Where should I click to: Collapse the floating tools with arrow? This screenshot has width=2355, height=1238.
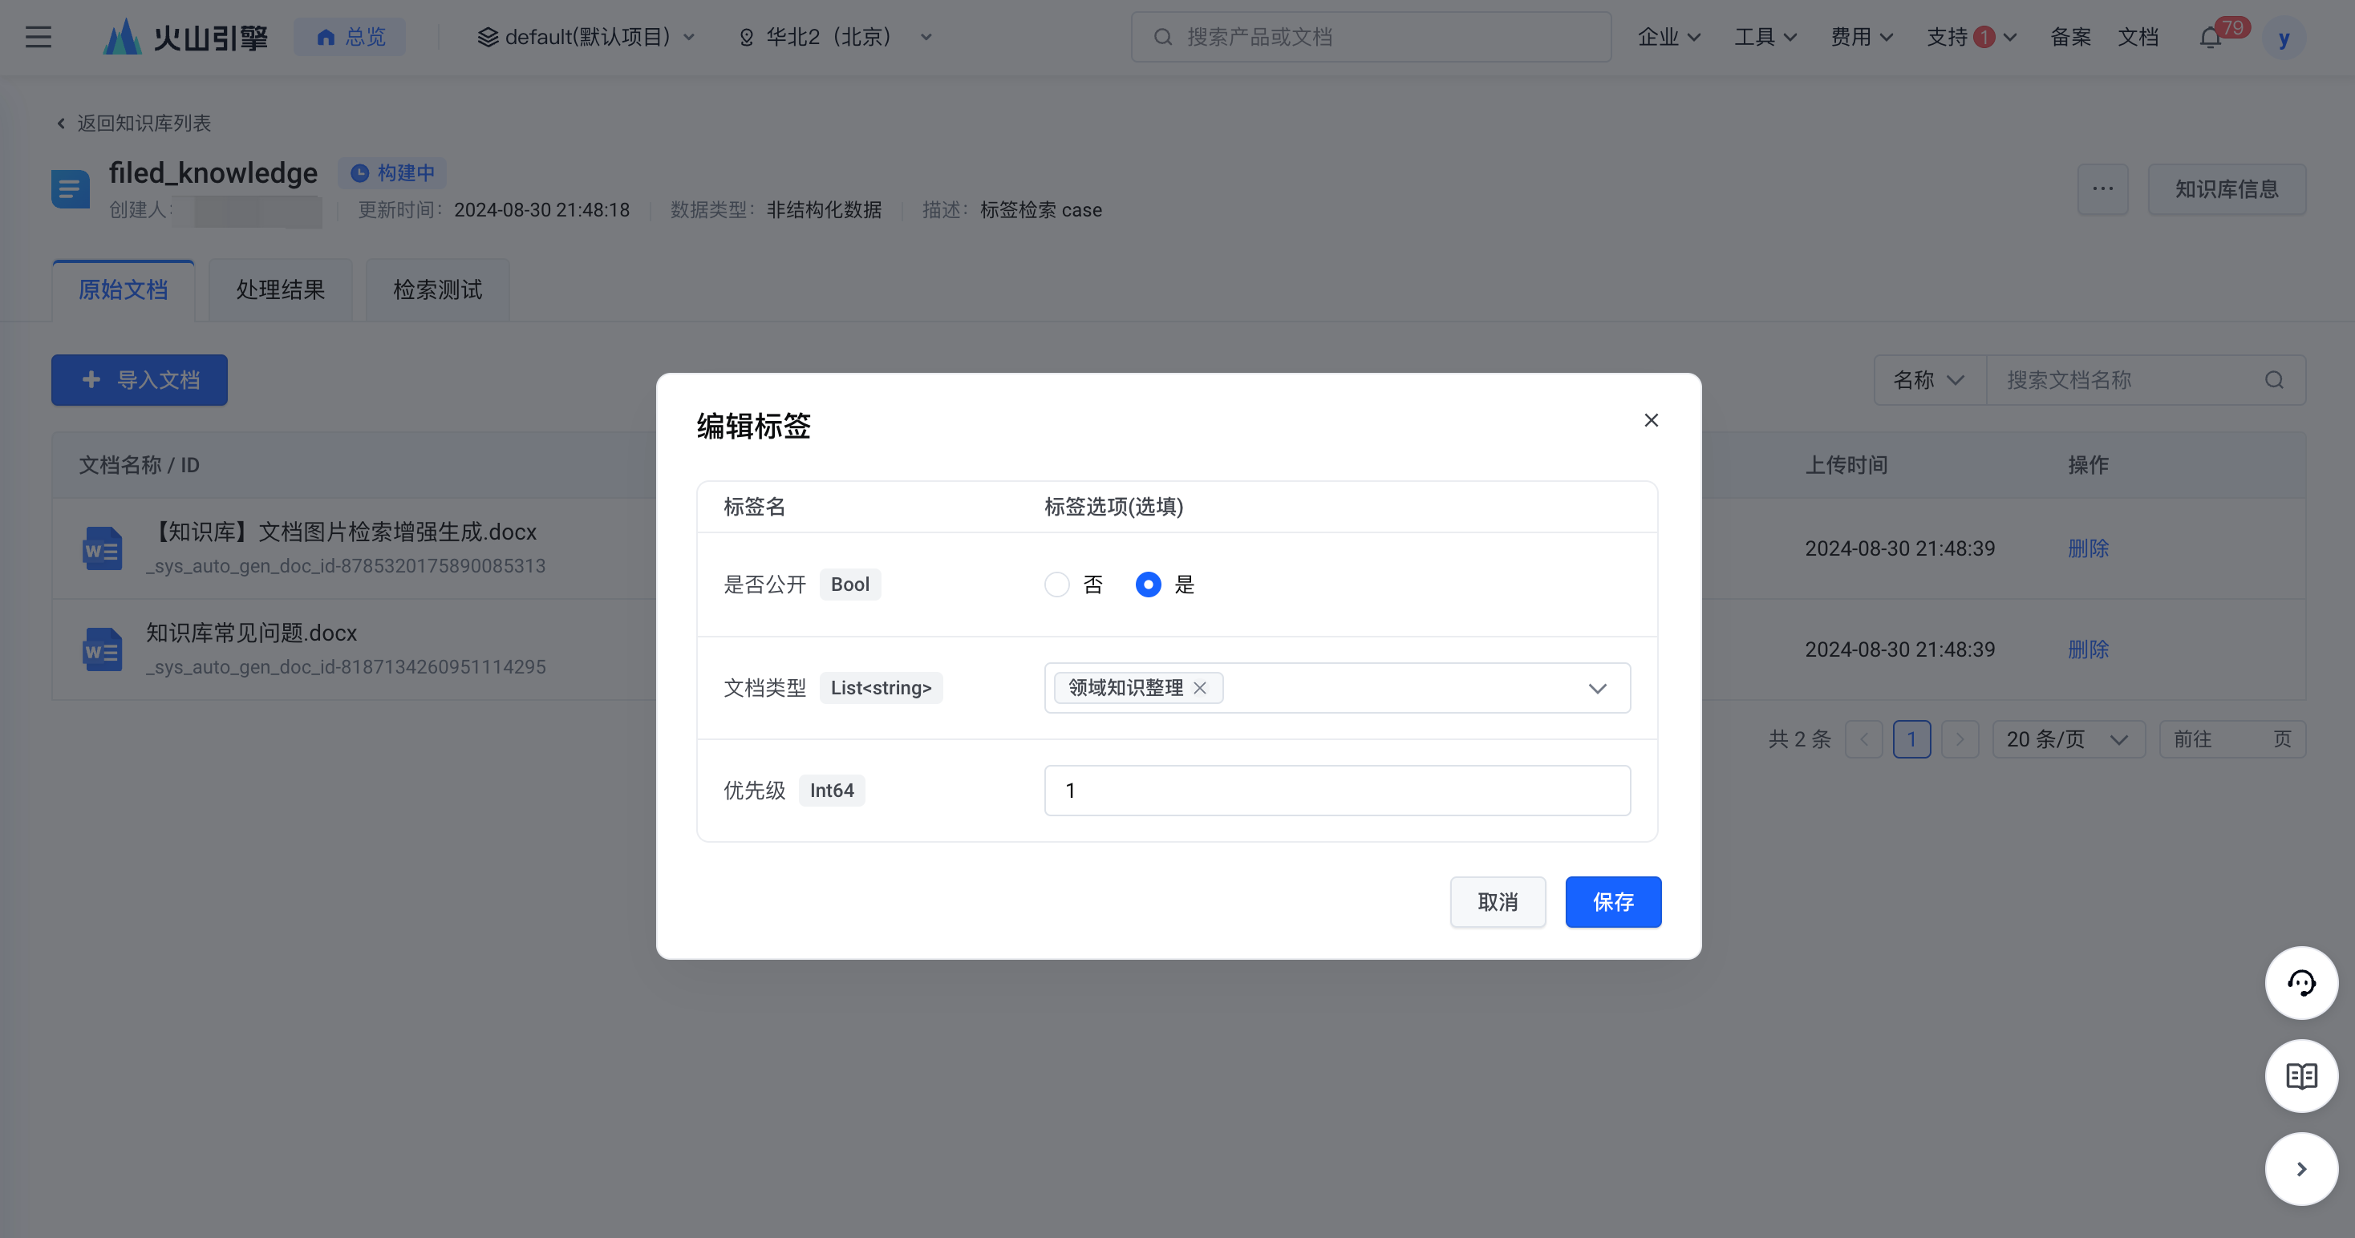2301,1170
